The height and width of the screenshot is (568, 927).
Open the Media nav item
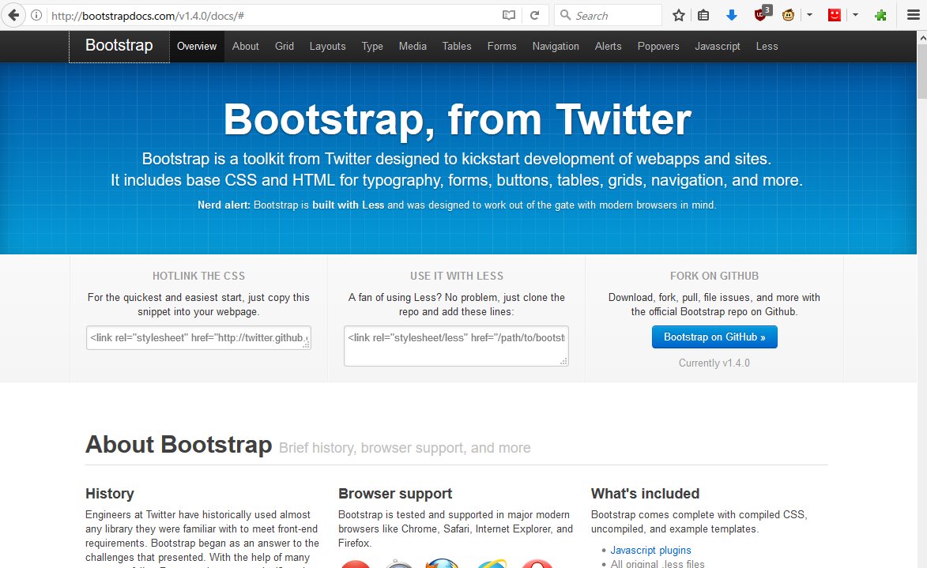click(413, 46)
